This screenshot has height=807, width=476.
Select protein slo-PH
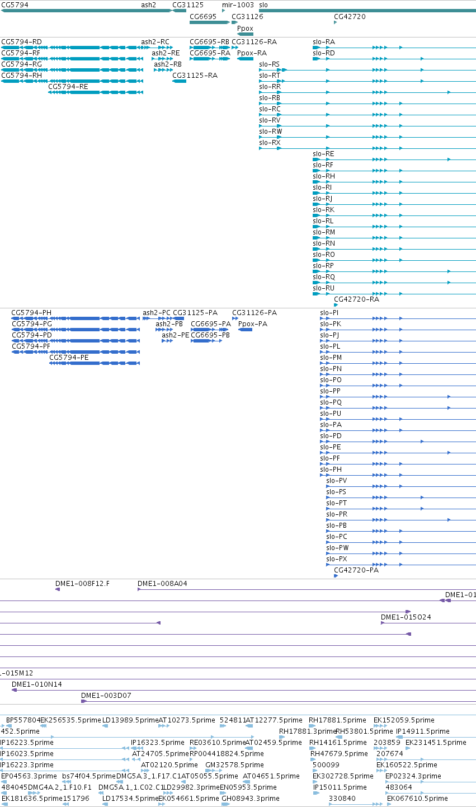click(x=331, y=470)
